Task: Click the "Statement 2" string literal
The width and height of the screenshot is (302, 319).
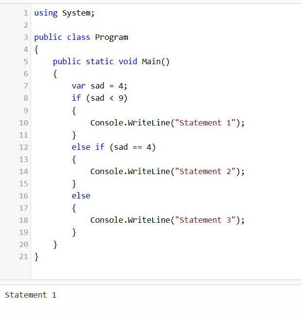Action: pyautogui.click(x=207, y=171)
